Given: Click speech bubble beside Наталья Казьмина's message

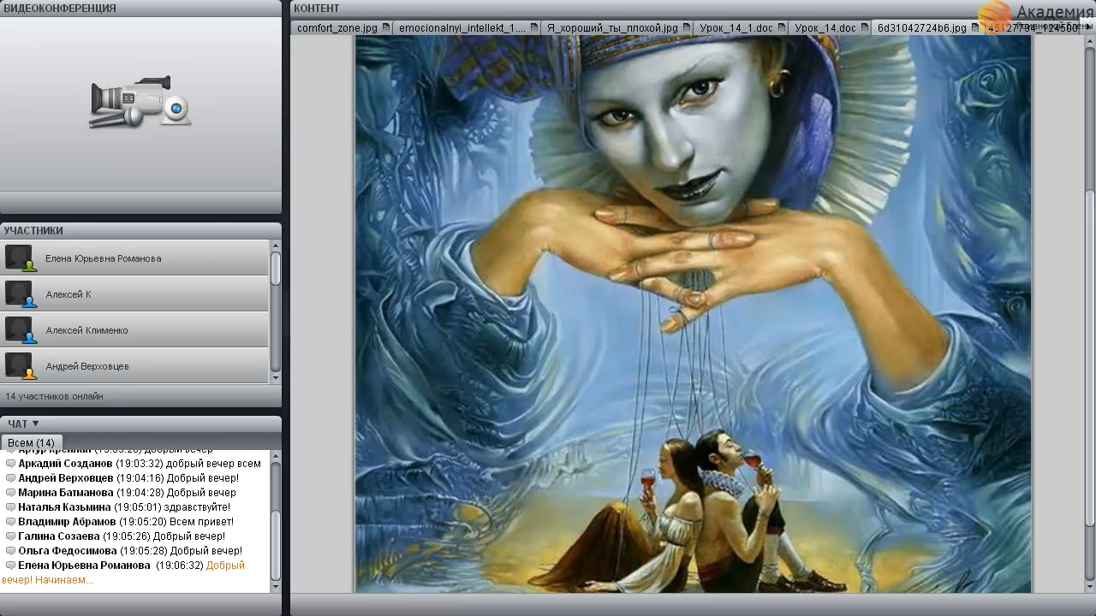Looking at the screenshot, I should 10,507.
